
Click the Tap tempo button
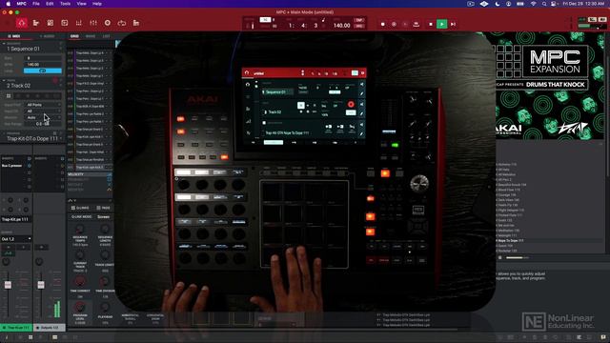click(358, 20)
